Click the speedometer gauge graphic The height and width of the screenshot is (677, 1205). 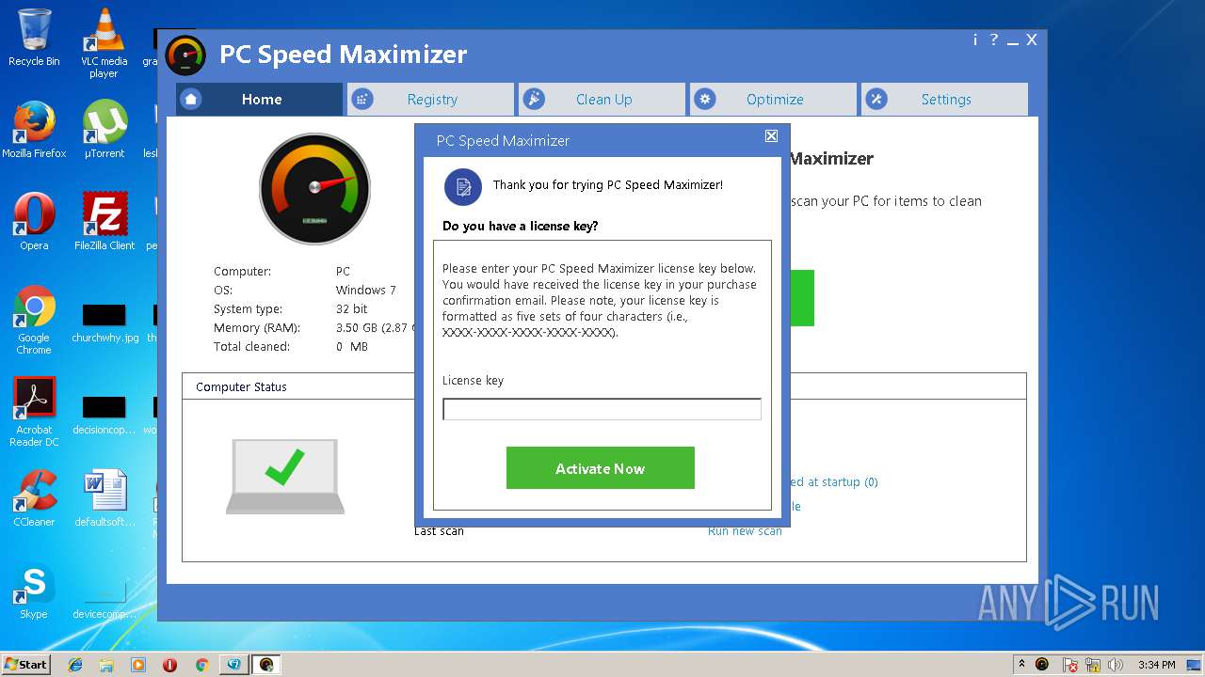click(315, 188)
